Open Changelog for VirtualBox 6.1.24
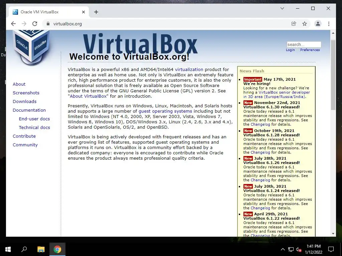The image size is (342, 256). pos(260,208)
